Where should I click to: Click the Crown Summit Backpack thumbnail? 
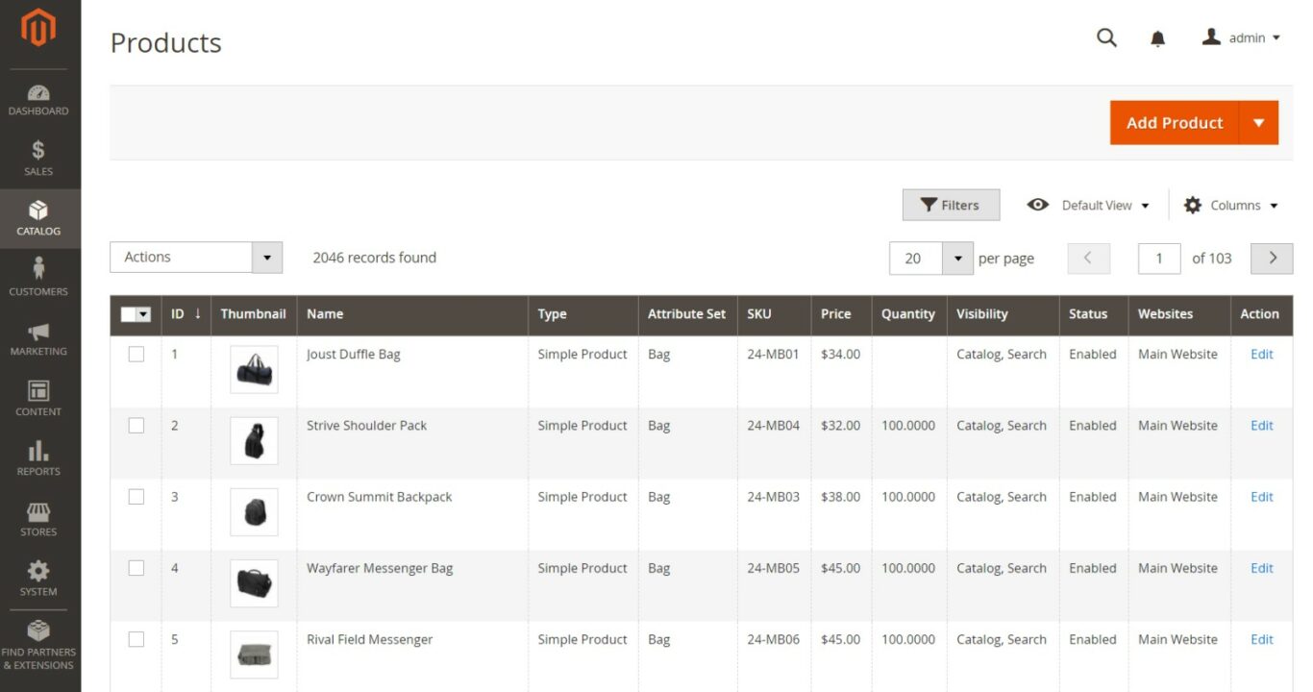coord(254,511)
